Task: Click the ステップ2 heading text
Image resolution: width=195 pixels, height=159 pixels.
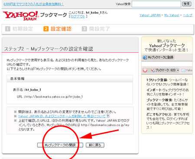Action: coord(49,49)
